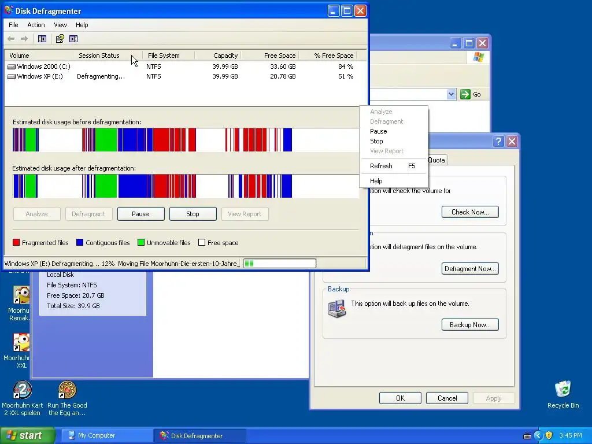
Task: Click the 33.60 GB free space value
Action: [283, 66]
